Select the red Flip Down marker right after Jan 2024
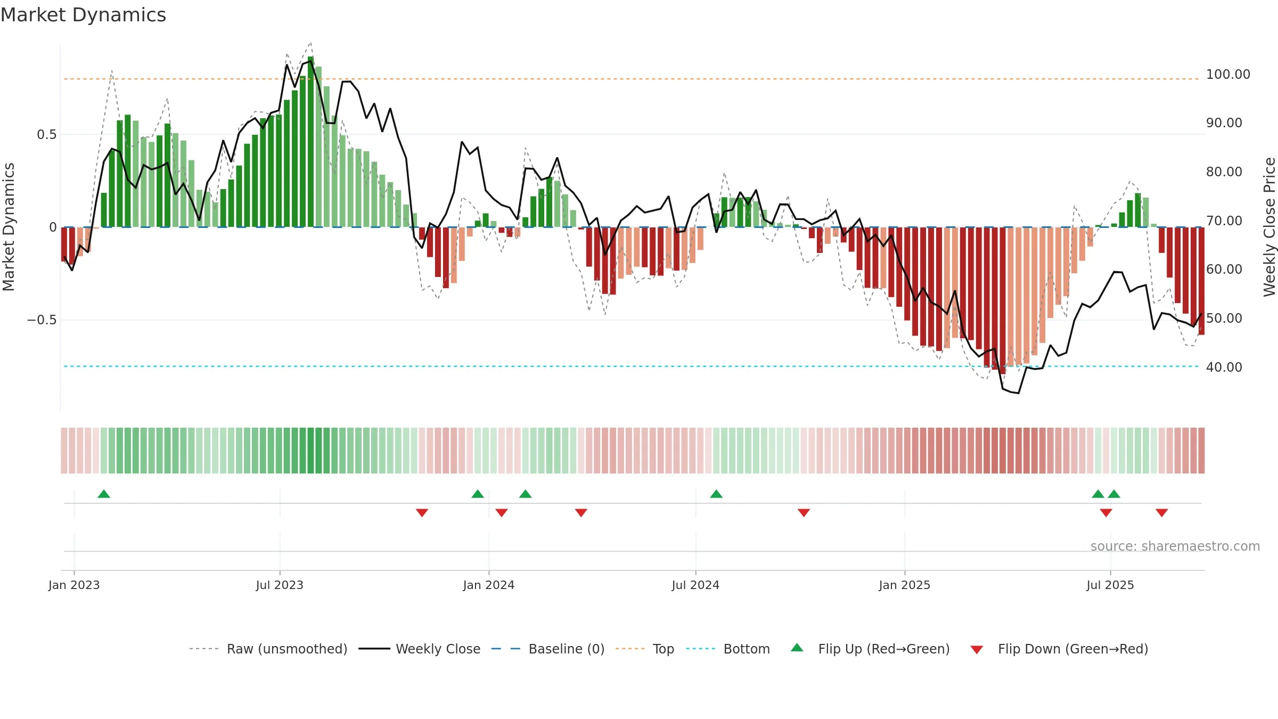This screenshot has width=1278, height=719. click(x=502, y=512)
